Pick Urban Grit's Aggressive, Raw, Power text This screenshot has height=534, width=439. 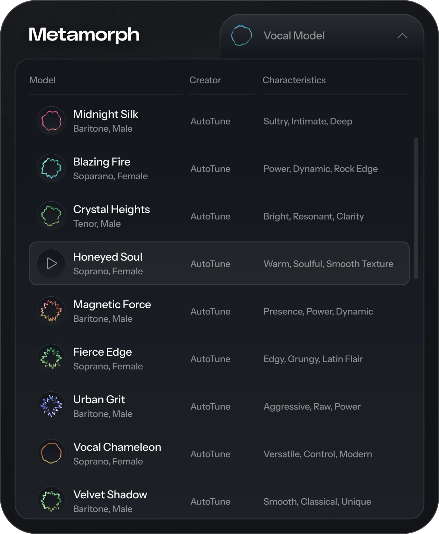coord(312,406)
